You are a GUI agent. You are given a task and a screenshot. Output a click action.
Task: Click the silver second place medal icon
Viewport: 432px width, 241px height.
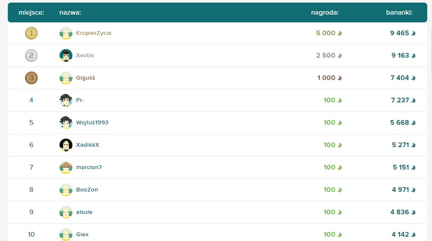[31, 56]
